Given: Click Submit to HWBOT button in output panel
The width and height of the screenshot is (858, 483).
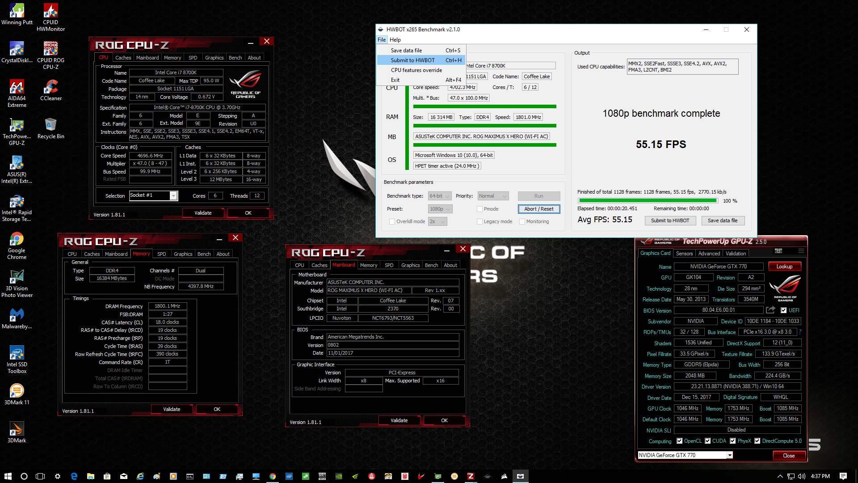Looking at the screenshot, I should [x=670, y=220].
